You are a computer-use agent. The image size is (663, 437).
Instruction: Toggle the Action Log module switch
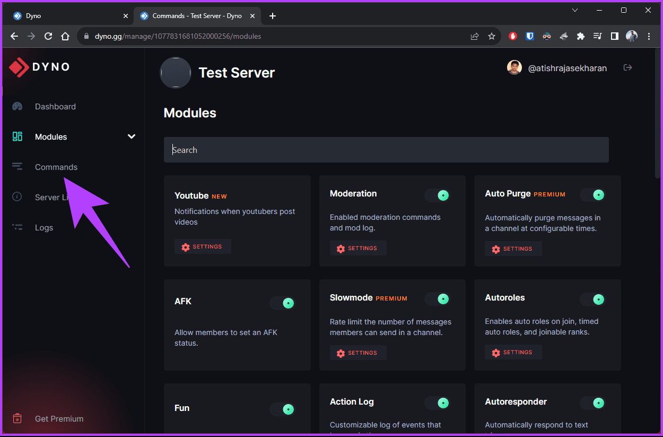click(x=438, y=404)
